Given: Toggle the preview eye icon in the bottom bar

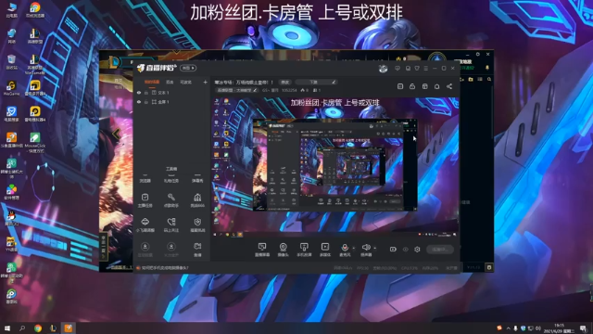Looking at the screenshot, I should click(406, 250).
